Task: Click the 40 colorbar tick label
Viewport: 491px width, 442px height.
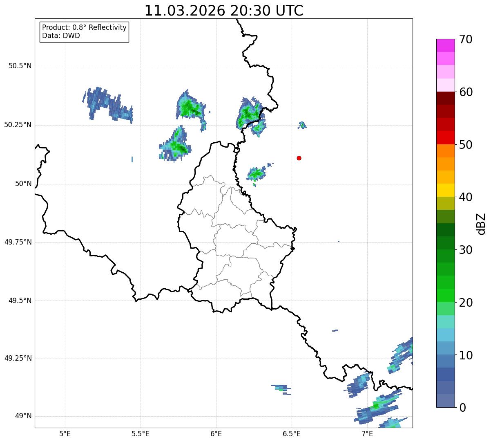Action: tap(466, 197)
